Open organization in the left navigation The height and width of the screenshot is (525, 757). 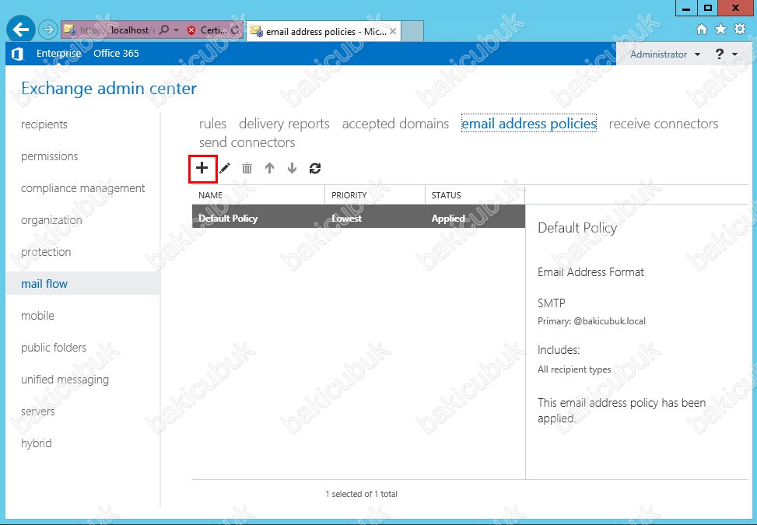tap(51, 220)
